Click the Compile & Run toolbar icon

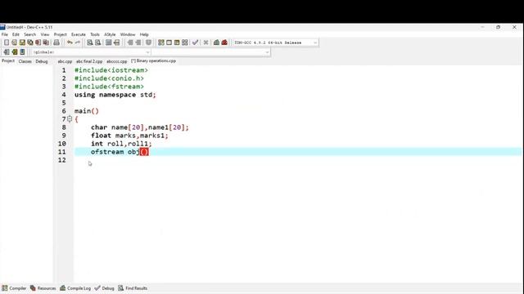coord(177,42)
